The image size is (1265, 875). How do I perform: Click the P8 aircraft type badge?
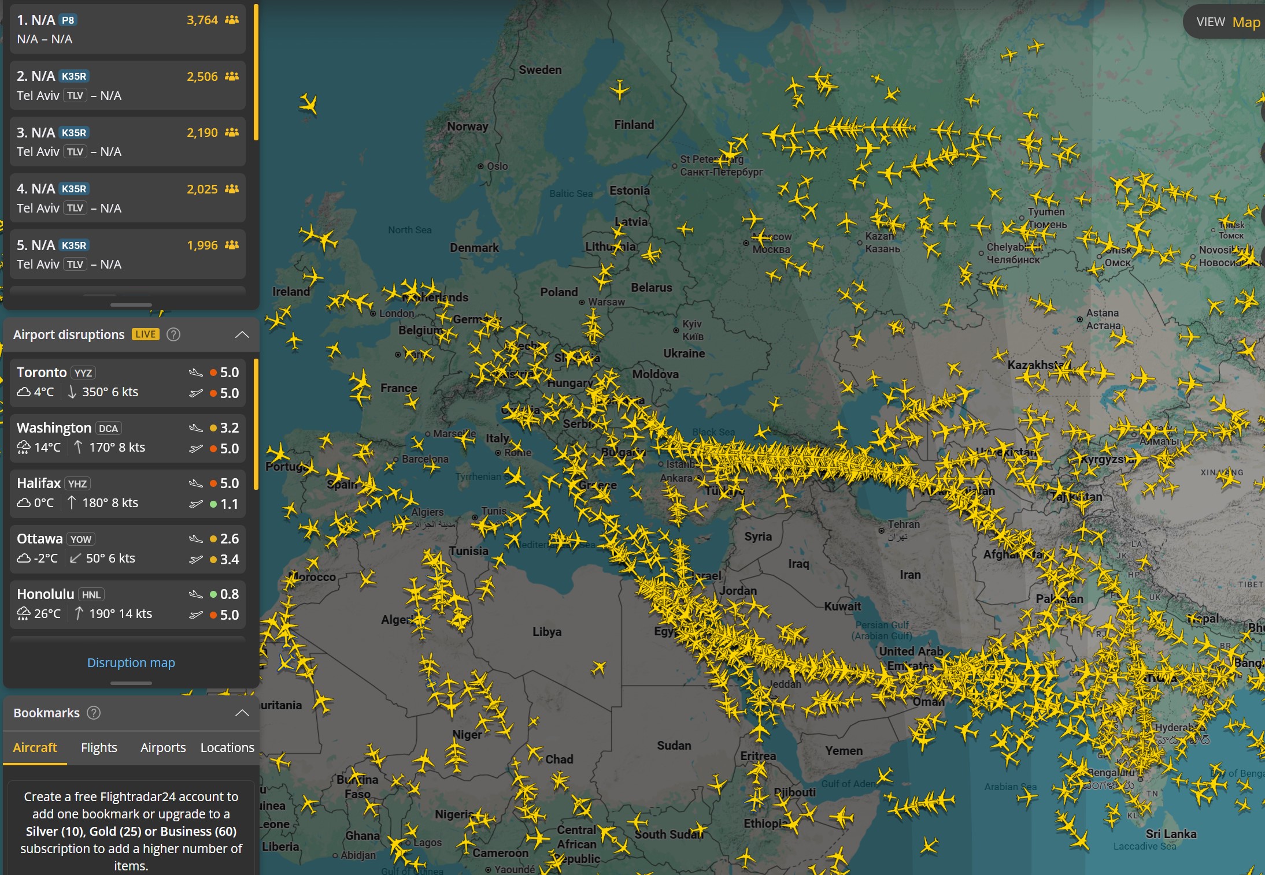[68, 20]
